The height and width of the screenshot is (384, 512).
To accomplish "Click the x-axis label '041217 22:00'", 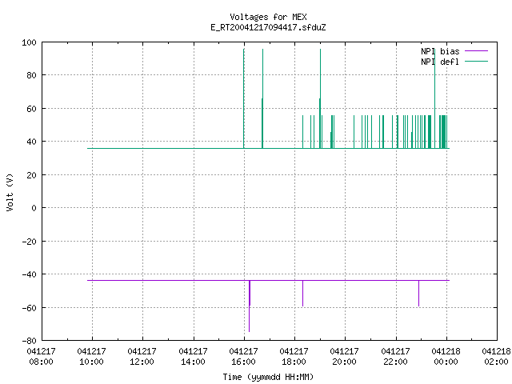I will pos(395,357).
